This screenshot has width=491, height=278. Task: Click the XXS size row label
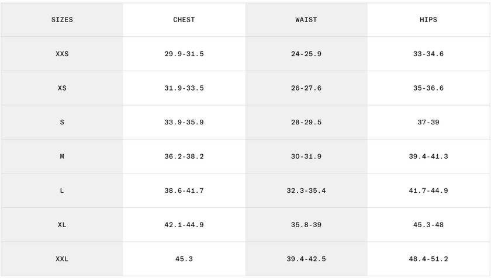(x=62, y=54)
